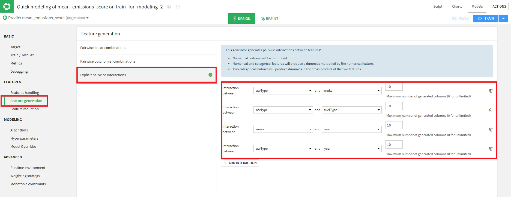Select Pairwise linear combinations
The width and height of the screenshot is (511, 197).
pos(147,48)
